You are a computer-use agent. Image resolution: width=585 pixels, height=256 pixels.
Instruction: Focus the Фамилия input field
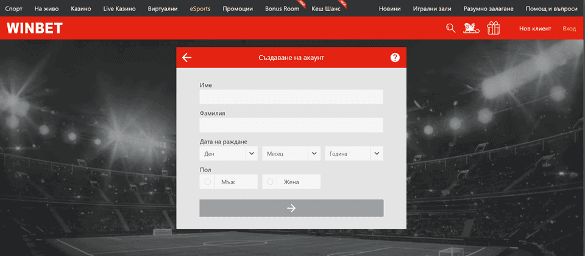click(x=291, y=125)
